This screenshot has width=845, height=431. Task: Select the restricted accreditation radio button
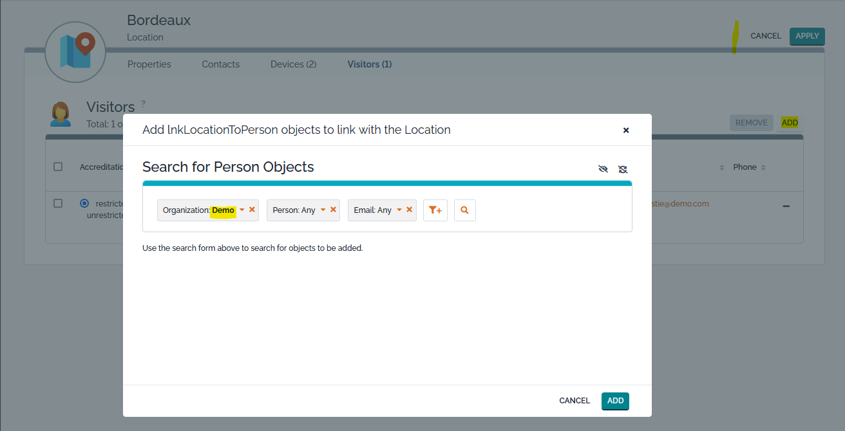84,203
